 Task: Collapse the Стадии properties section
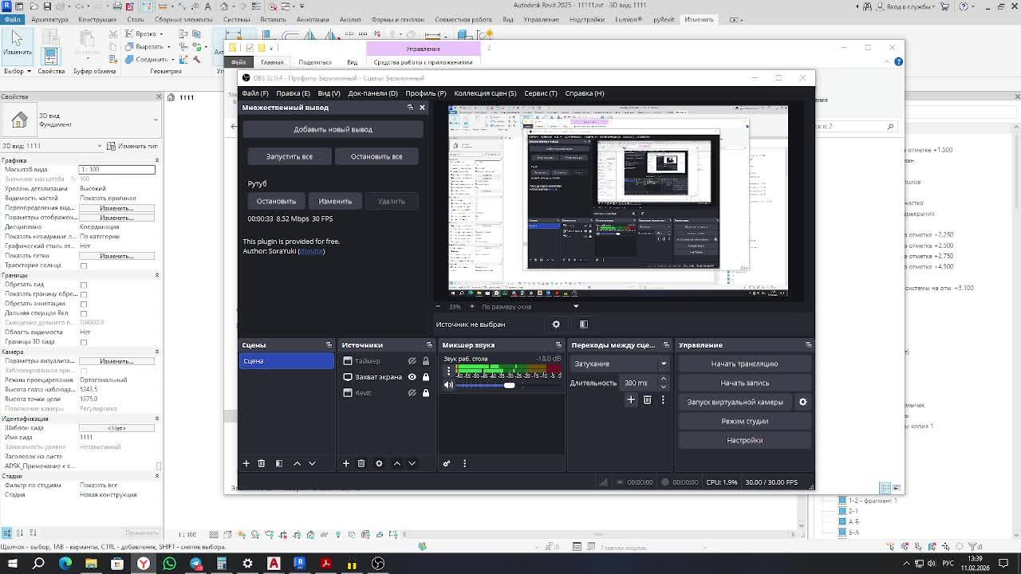pos(156,476)
